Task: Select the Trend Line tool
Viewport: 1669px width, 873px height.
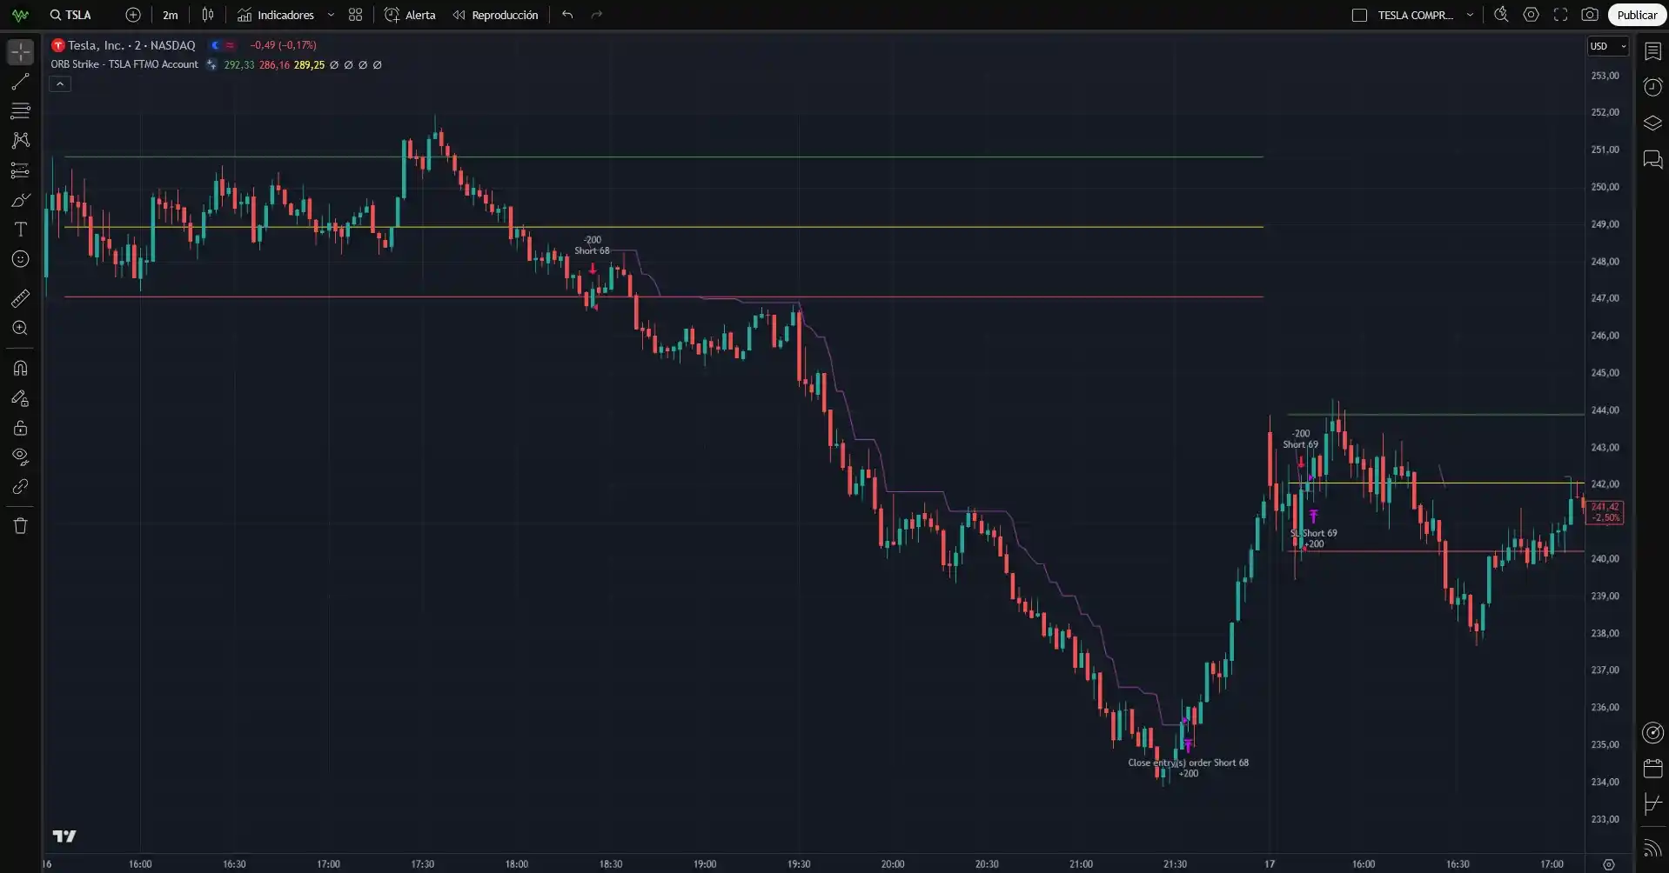Action: click(19, 82)
